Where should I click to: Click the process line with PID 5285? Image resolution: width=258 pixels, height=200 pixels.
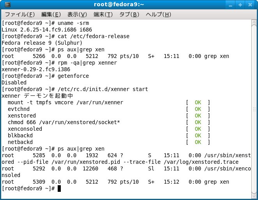coord(126,159)
